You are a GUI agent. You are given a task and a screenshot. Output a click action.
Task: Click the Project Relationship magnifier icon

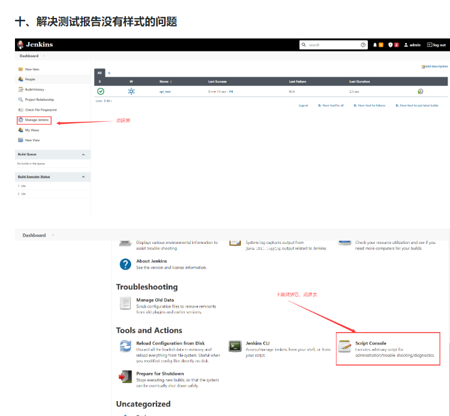tap(20, 100)
